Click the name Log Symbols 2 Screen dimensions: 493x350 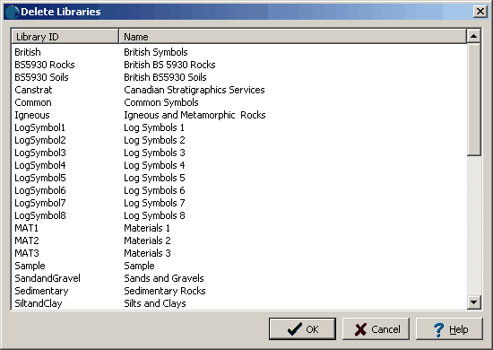[154, 140]
